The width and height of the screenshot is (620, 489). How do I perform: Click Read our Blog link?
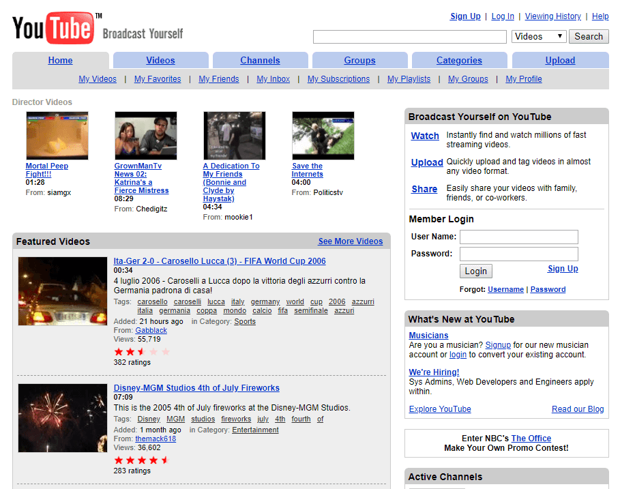(578, 409)
